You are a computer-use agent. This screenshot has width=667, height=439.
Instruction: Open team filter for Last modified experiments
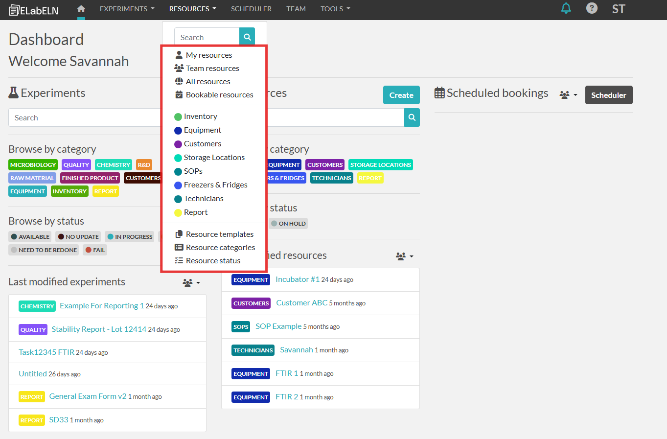[191, 282]
